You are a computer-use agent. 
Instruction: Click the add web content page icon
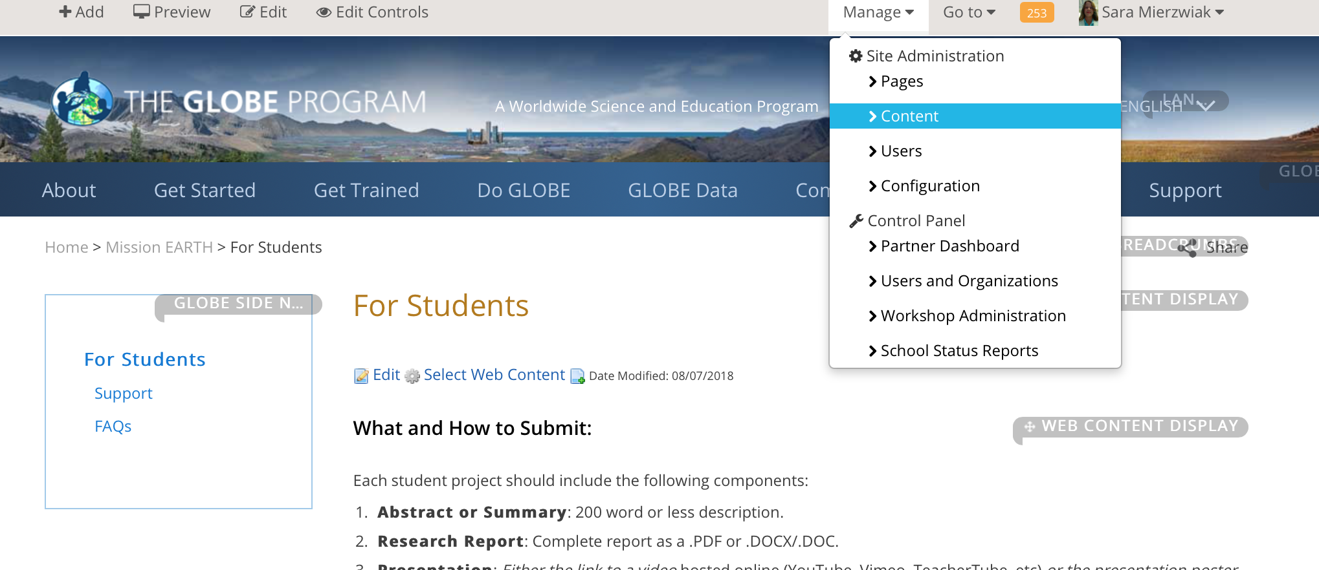pyautogui.click(x=577, y=376)
